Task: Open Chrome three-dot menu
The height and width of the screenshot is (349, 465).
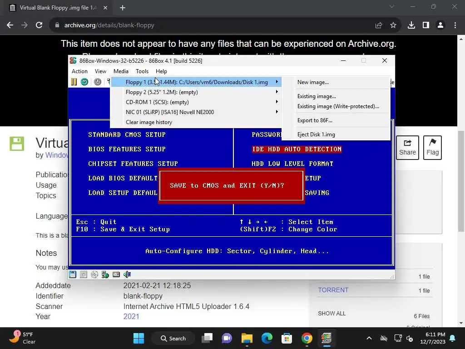Action: pos(455,25)
